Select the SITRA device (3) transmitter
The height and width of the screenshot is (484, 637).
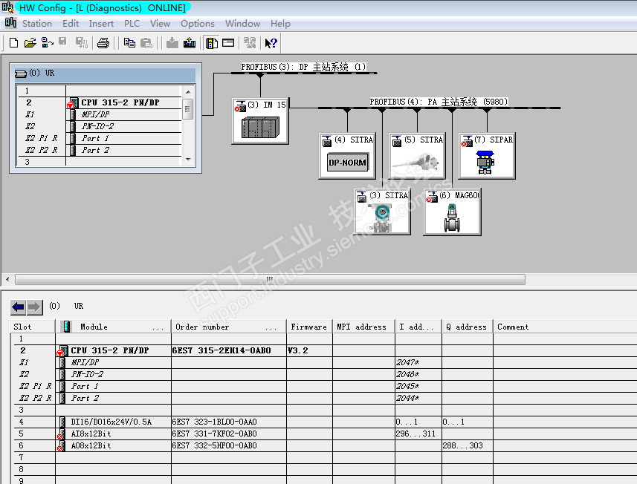pyautogui.click(x=382, y=212)
